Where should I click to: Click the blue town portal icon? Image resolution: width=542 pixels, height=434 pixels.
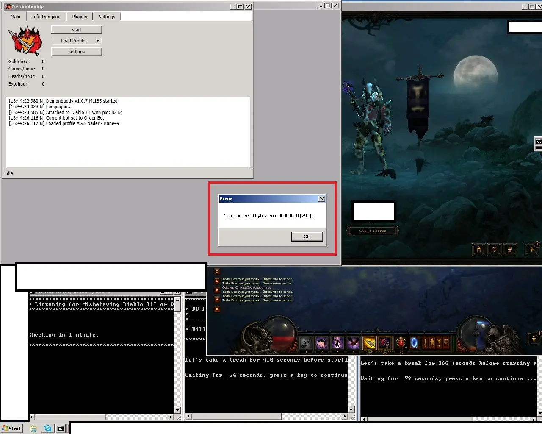(414, 342)
